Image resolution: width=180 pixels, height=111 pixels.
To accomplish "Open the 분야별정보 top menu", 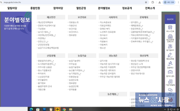I will tap(104, 8).
